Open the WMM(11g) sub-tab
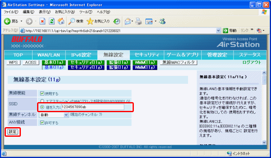271x158 pixels. point(145,68)
